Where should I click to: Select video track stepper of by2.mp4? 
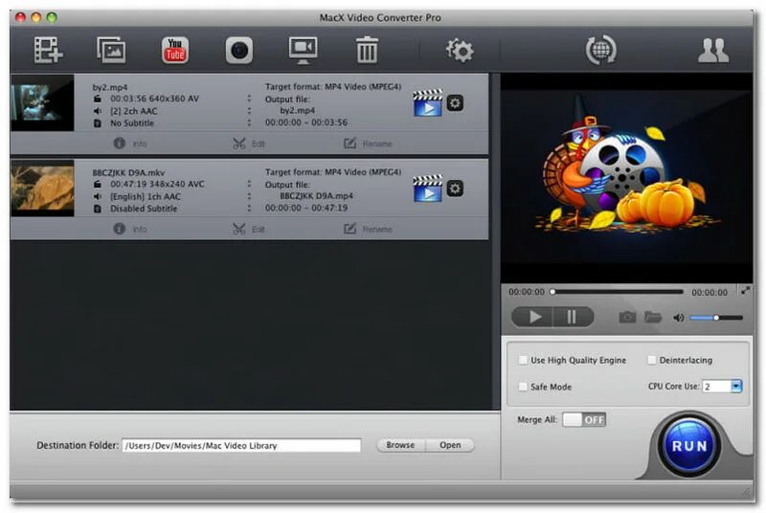pos(249,99)
